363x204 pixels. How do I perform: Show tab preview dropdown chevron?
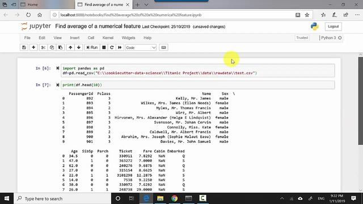[146, 5]
